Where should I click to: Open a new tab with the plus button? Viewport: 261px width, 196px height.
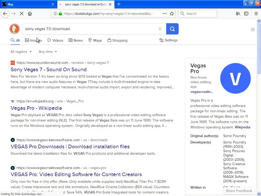(x=119, y=4)
